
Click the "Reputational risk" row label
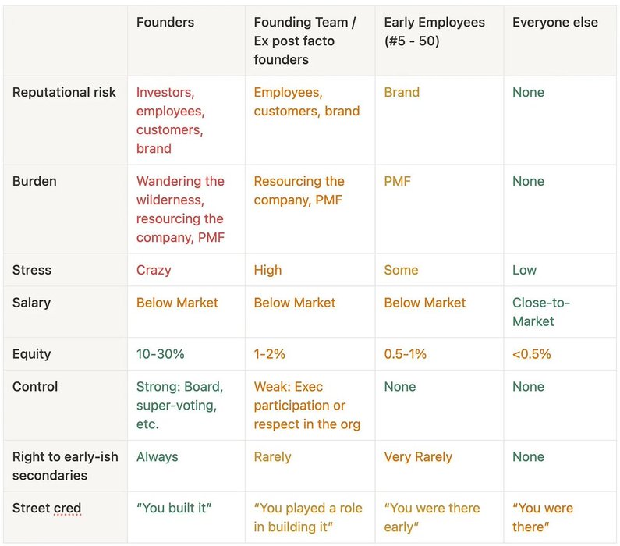(64, 92)
